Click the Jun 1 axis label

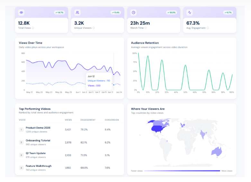(x=78, y=92)
